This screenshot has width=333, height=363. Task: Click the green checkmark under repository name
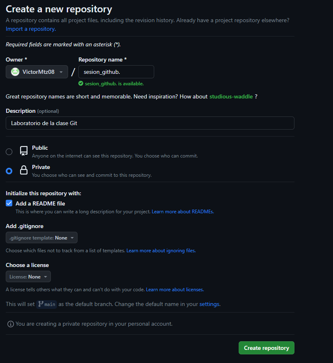[81, 83]
